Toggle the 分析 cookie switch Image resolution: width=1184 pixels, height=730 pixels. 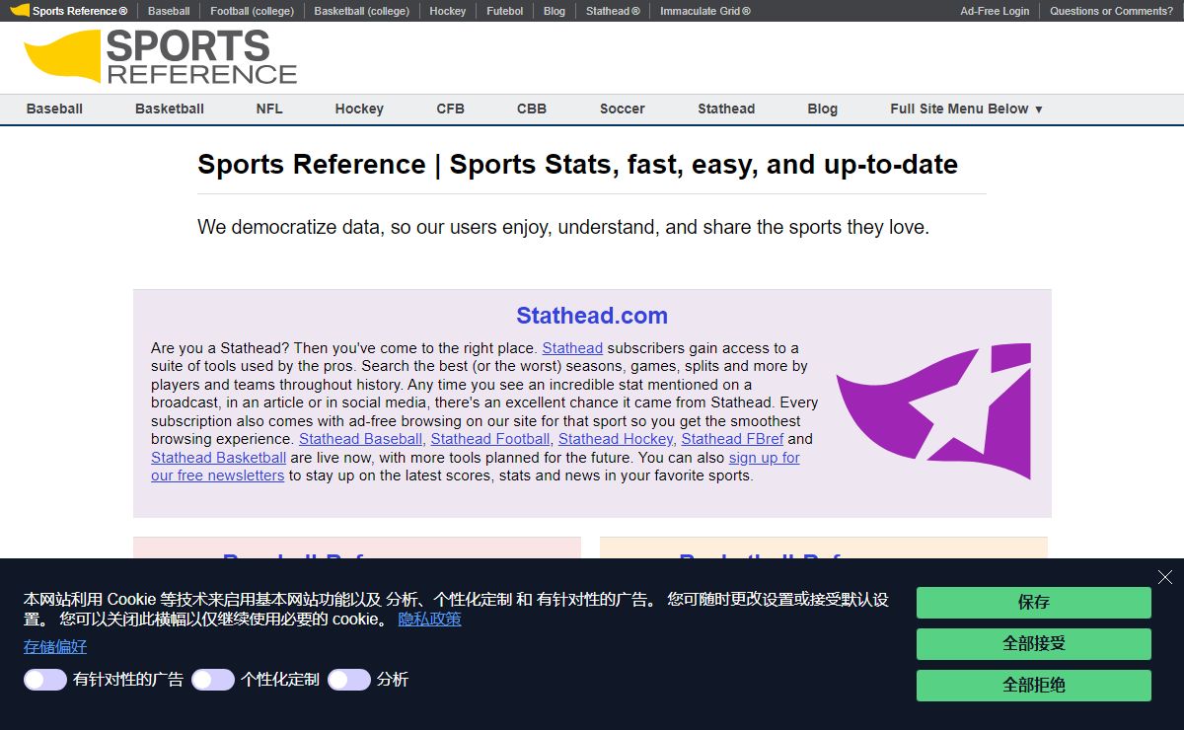coord(349,680)
